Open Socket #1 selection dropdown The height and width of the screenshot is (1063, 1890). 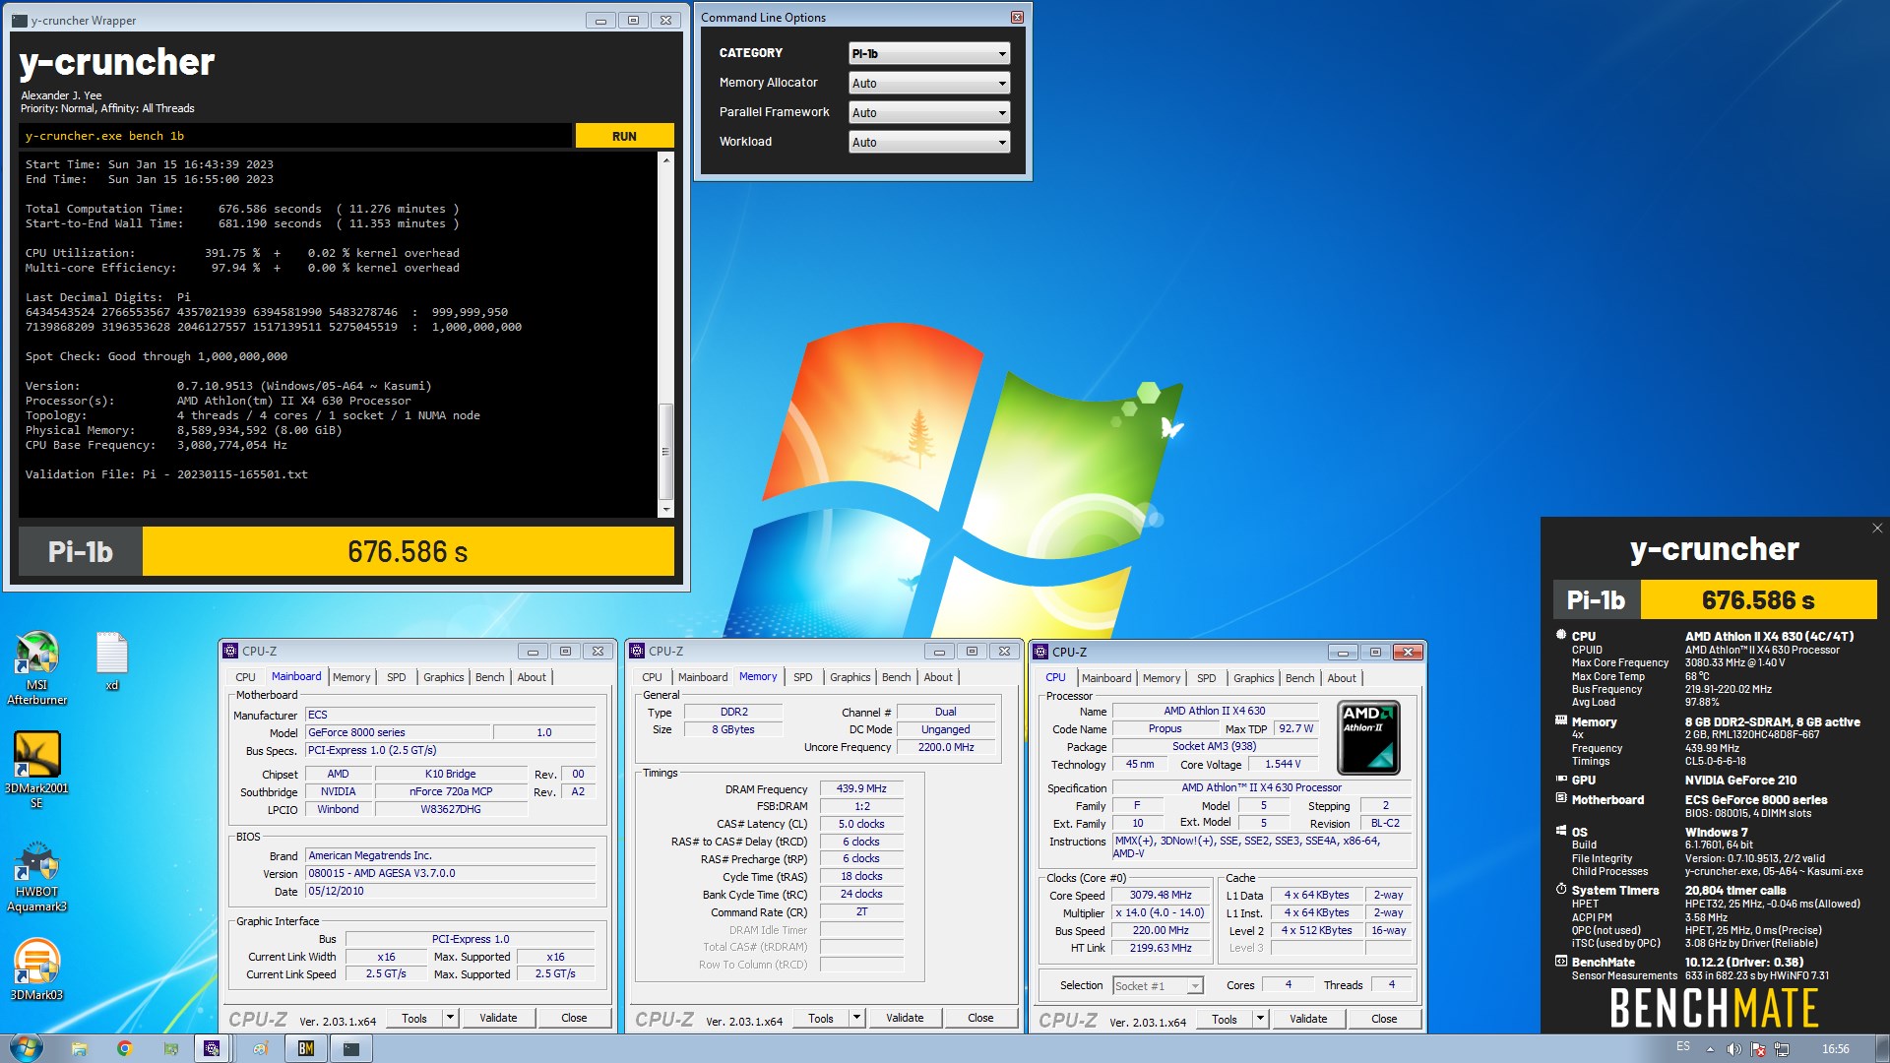[1159, 985]
